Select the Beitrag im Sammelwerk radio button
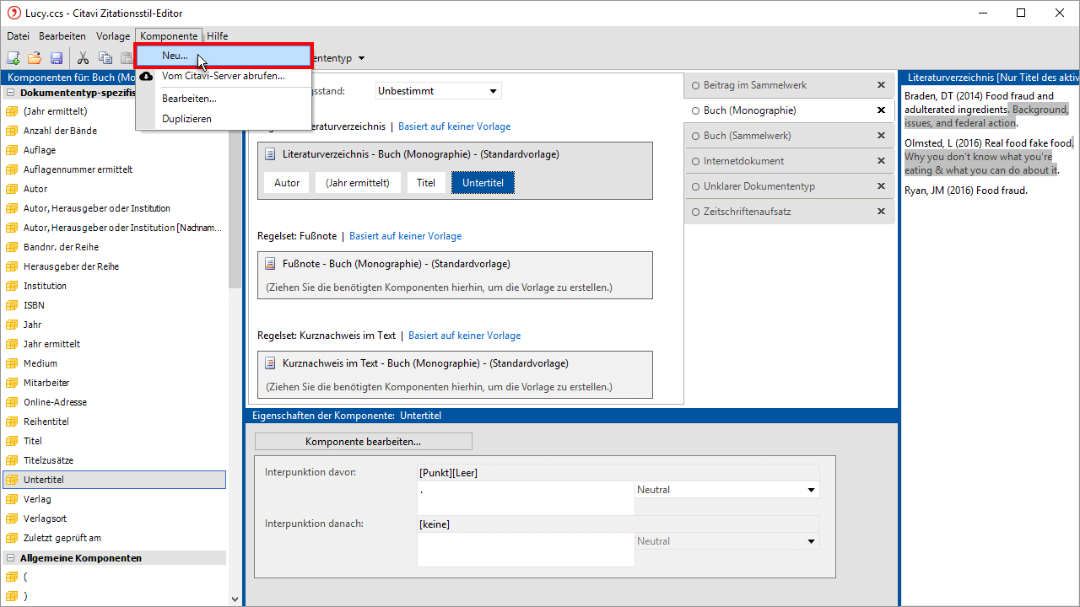 (x=696, y=85)
